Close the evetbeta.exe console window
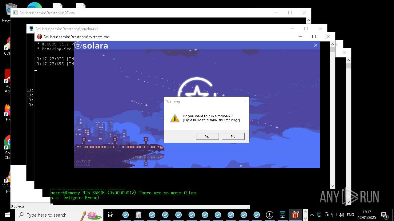This screenshot has height=221, width=394. (x=328, y=37)
